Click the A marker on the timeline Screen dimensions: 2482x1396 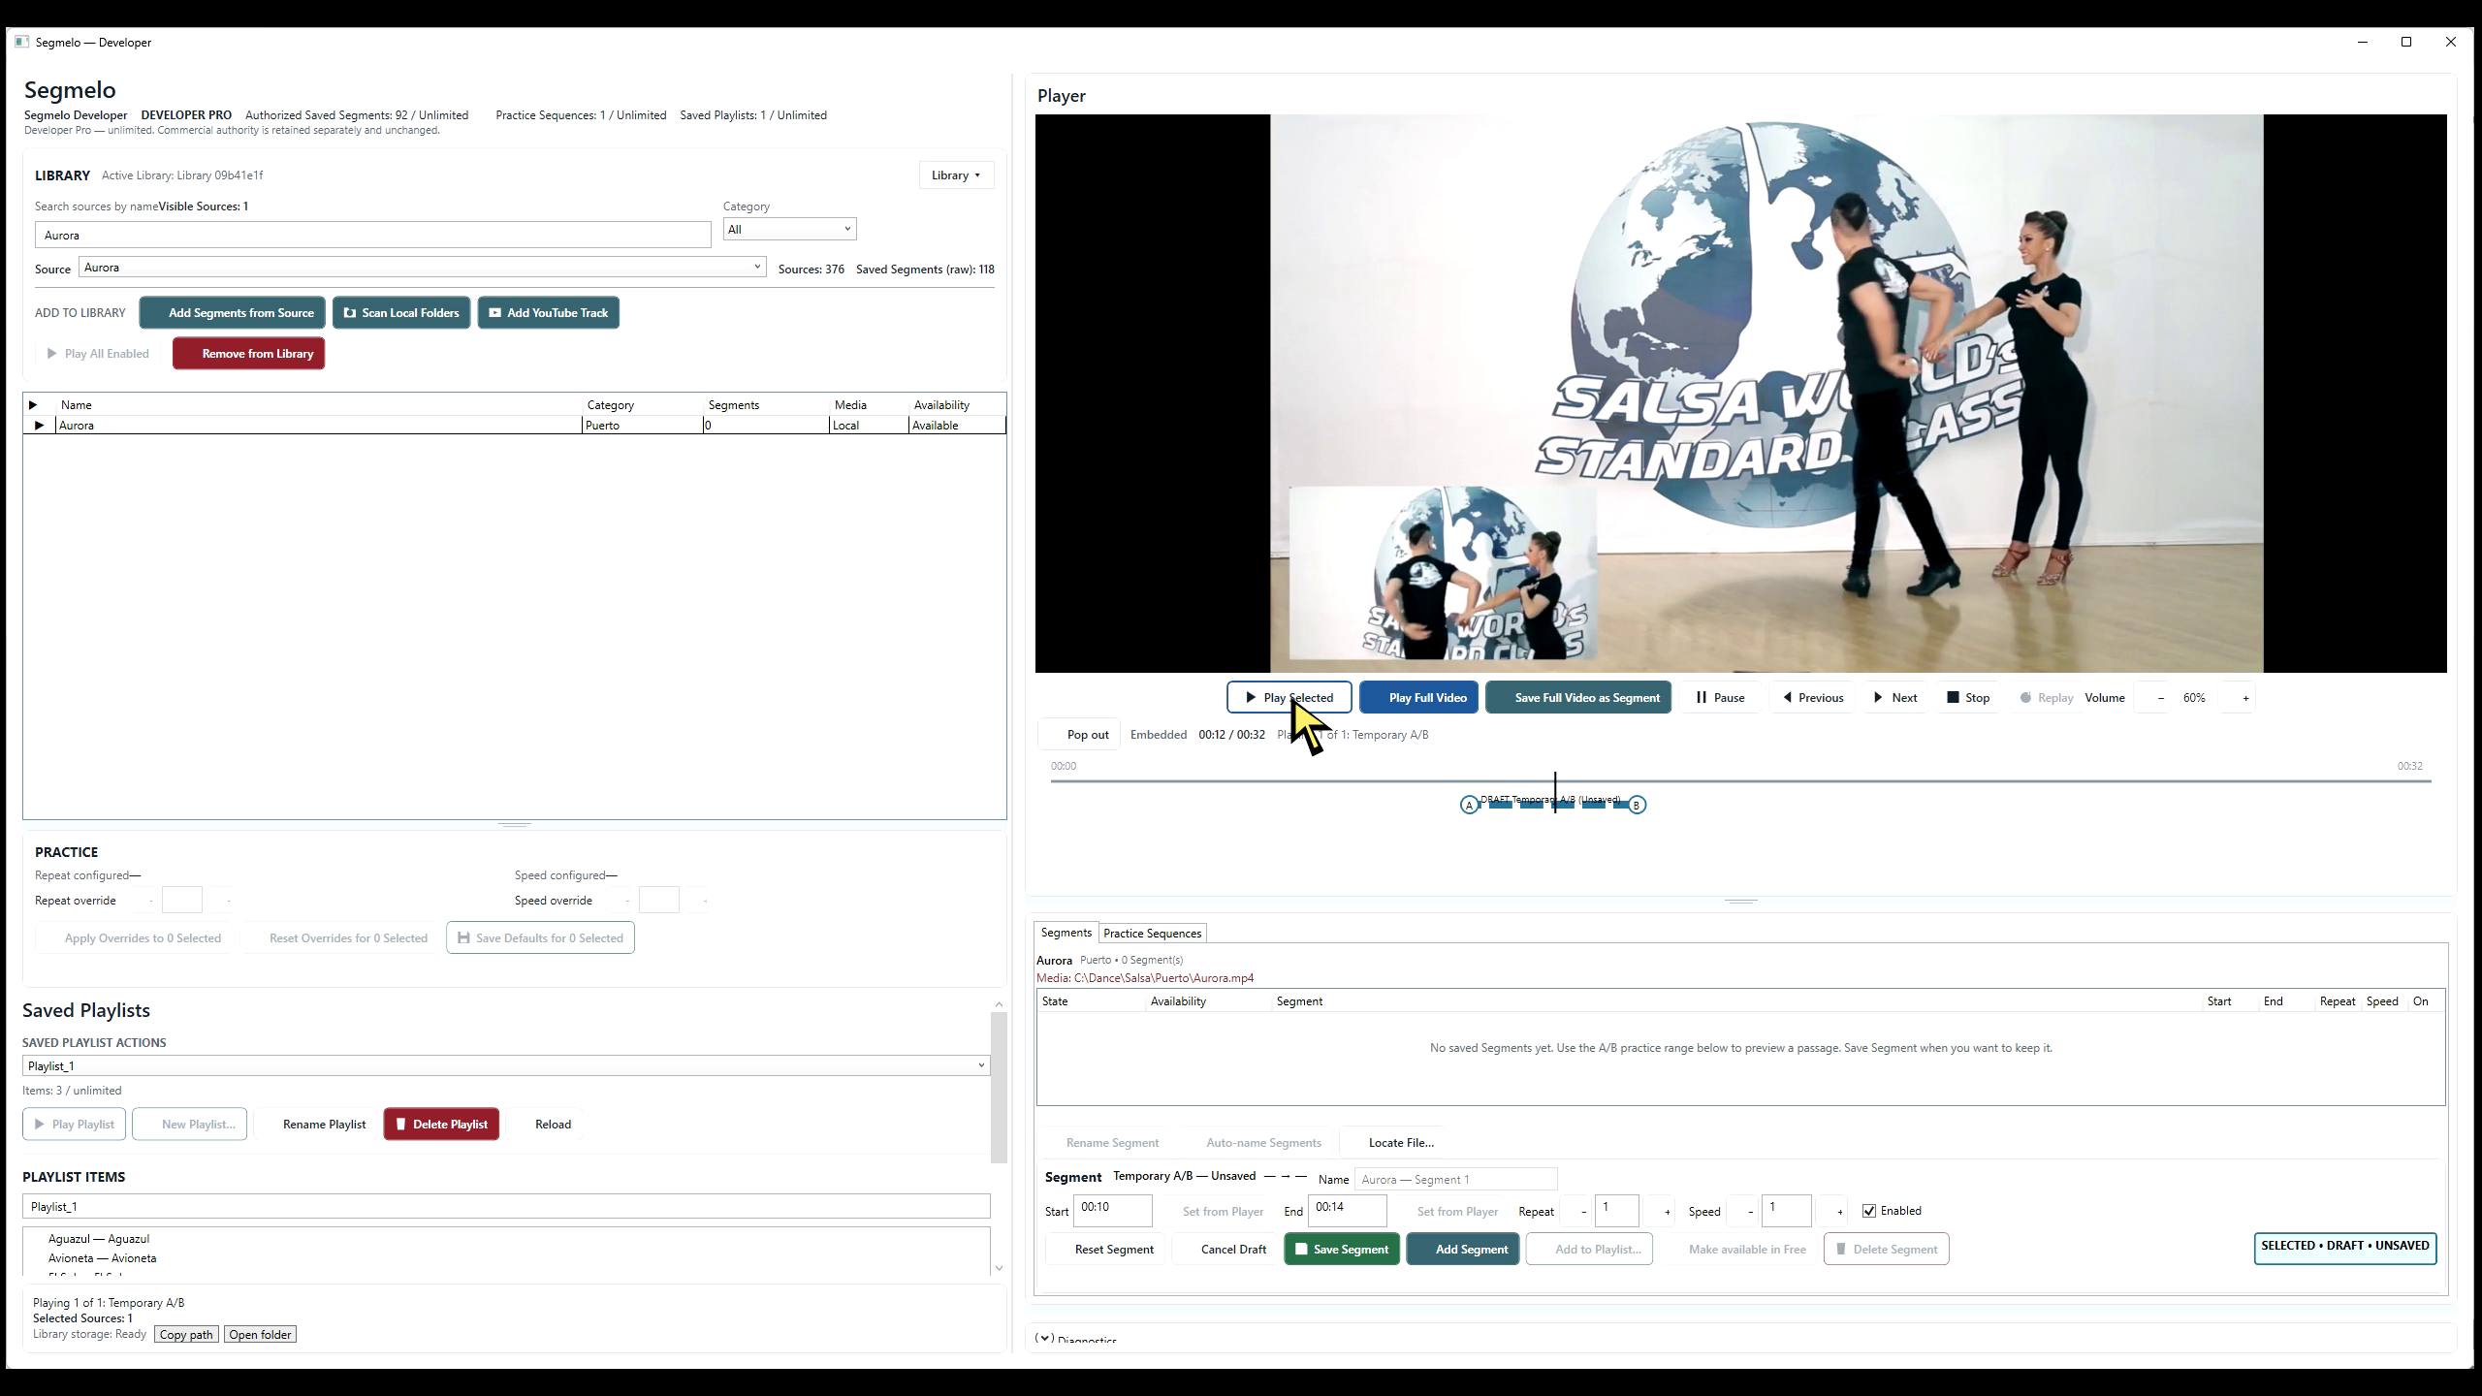click(1470, 805)
